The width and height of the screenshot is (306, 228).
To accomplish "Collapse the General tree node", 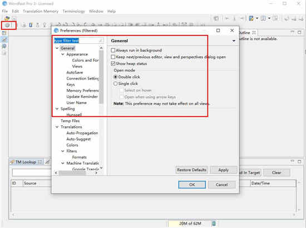I will coord(57,48).
